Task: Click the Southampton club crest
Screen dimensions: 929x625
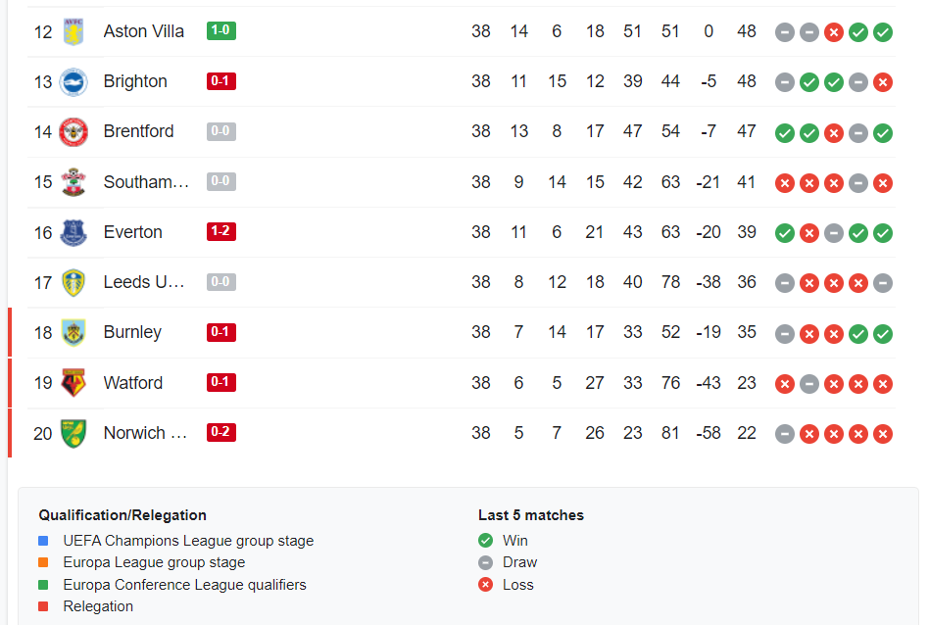Action: 73,182
